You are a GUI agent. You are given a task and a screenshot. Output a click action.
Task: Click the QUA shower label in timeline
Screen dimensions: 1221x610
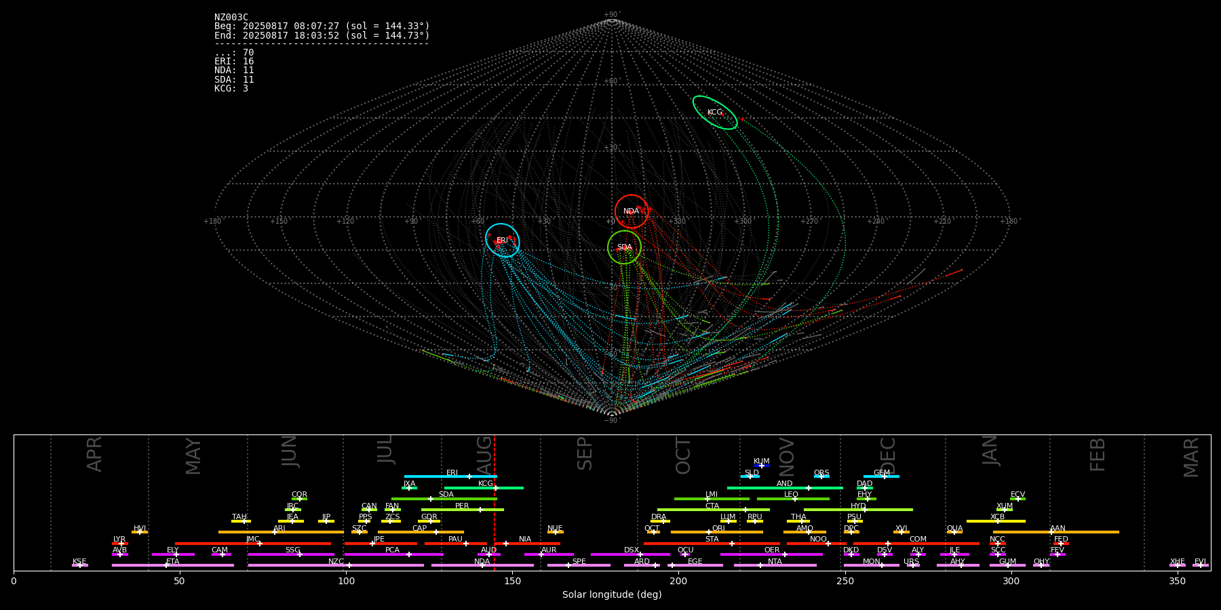tap(954, 529)
